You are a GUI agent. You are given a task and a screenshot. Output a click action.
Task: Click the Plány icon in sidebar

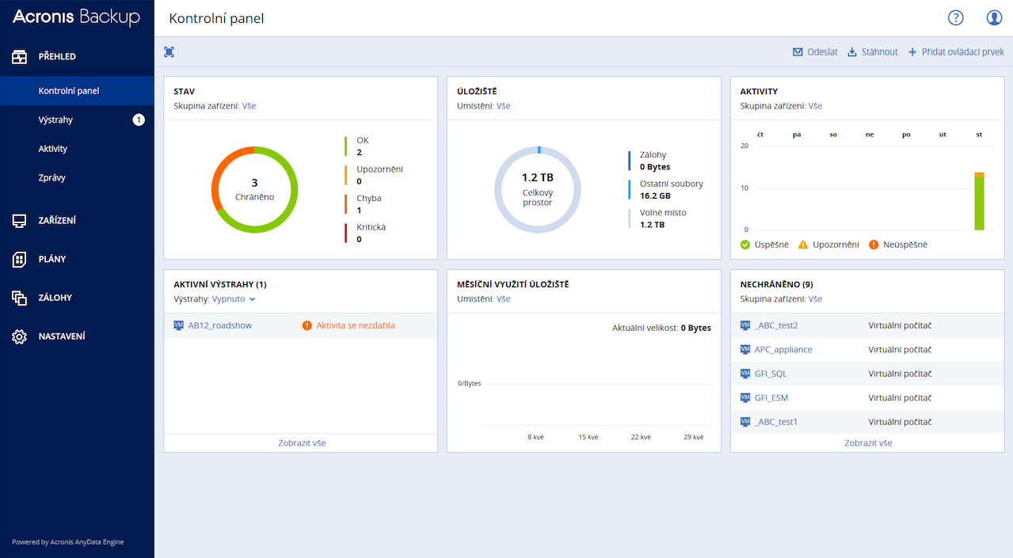20,259
